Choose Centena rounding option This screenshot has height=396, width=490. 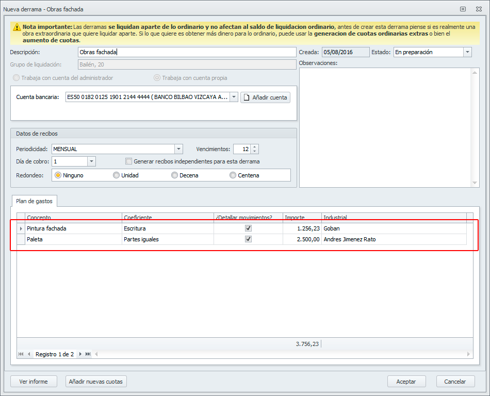click(233, 175)
